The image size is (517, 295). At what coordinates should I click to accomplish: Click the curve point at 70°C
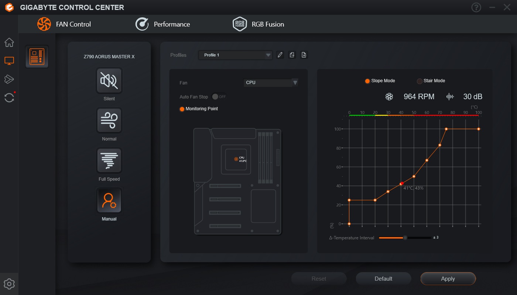(440, 145)
